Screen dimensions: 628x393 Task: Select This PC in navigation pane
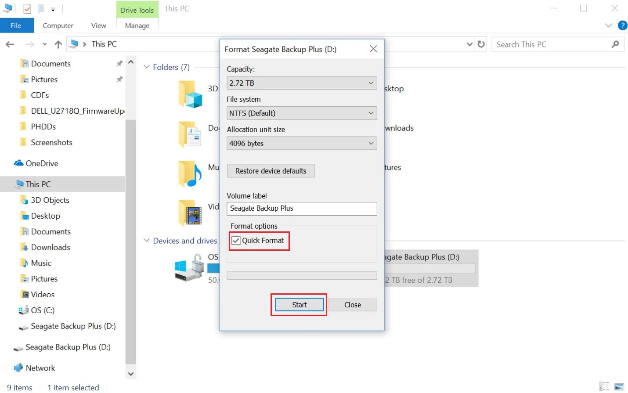pos(62,184)
